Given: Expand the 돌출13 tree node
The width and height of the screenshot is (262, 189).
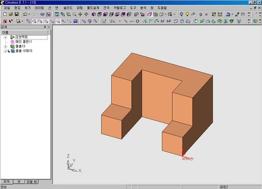Looking at the screenshot, I should [5, 47].
